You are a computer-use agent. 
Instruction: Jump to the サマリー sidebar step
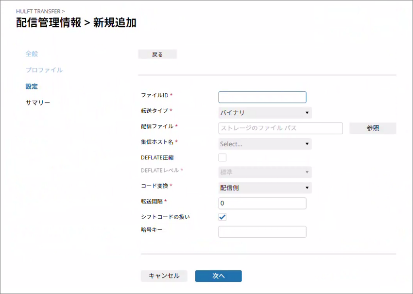tap(38, 103)
